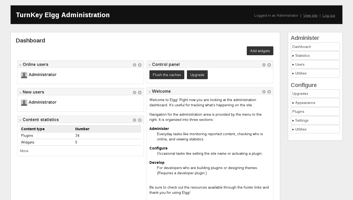
Task: Open gear settings on New users widget
Action: click(x=134, y=92)
